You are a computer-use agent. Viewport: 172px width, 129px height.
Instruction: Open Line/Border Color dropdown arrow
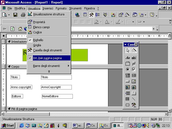tap(123, 22)
